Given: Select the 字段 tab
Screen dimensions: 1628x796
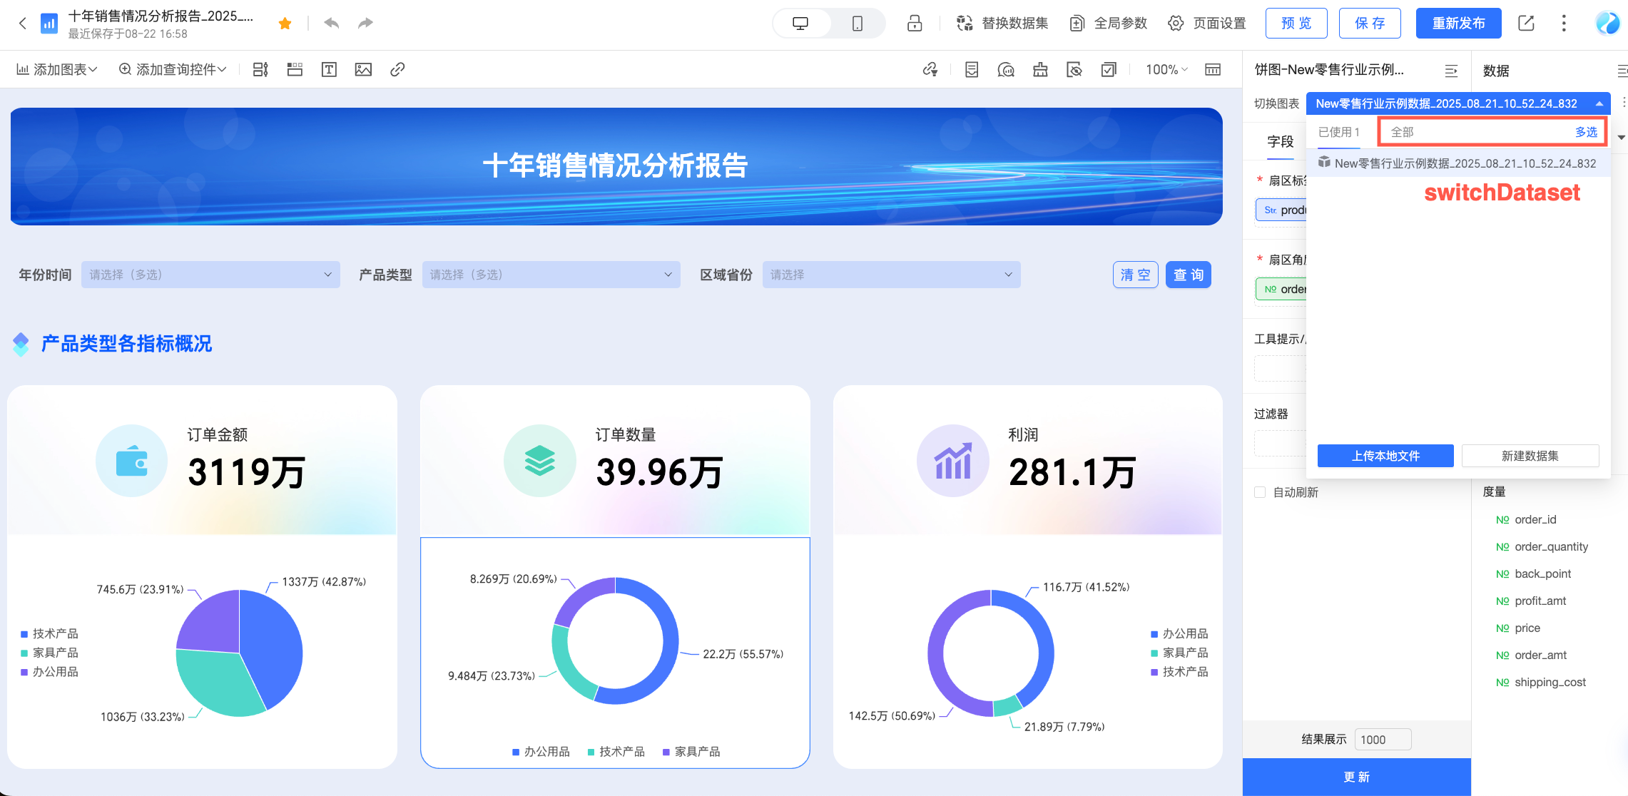Looking at the screenshot, I should pos(1281,141).
